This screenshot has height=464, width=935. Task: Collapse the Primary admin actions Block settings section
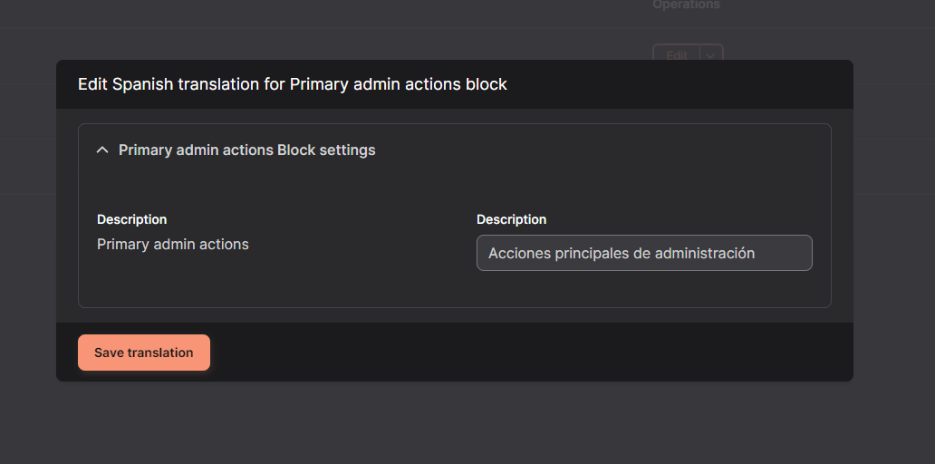(x=236, y=150)
